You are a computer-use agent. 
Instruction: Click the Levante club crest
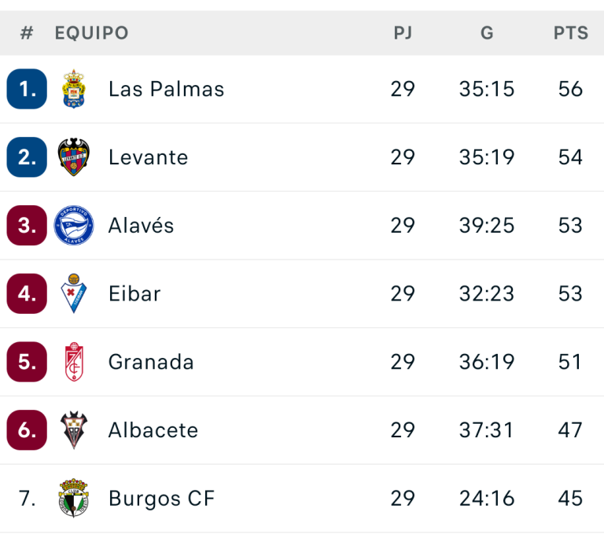(74, 157)
